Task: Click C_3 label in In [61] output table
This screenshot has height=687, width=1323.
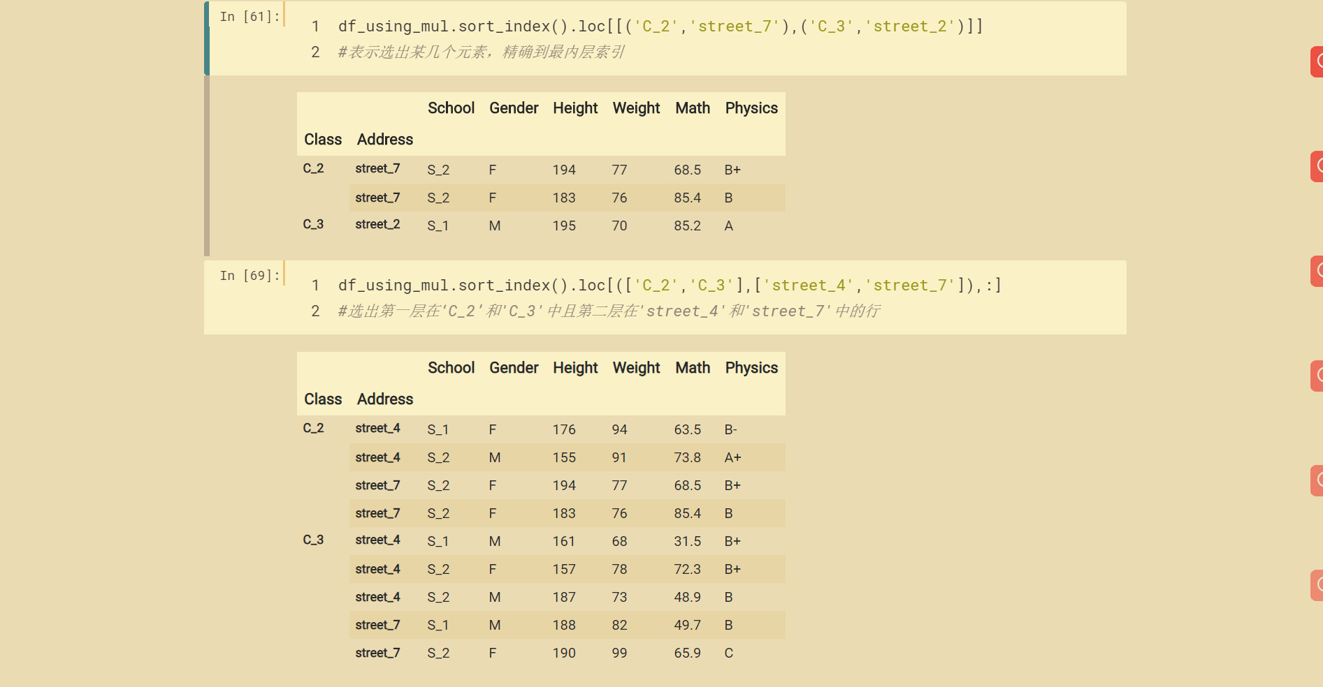Action: click(x=313, y=224)
